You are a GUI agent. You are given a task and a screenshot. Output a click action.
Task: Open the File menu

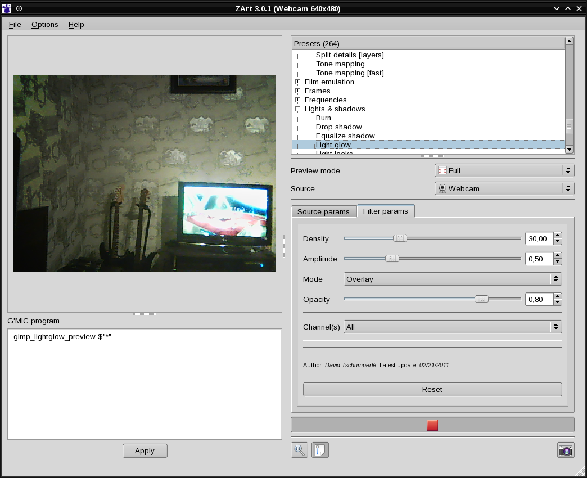pos(15,24)
